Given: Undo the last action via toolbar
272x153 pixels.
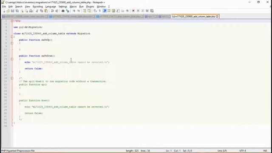Looking at the screenshot, I should pos(52,11).
